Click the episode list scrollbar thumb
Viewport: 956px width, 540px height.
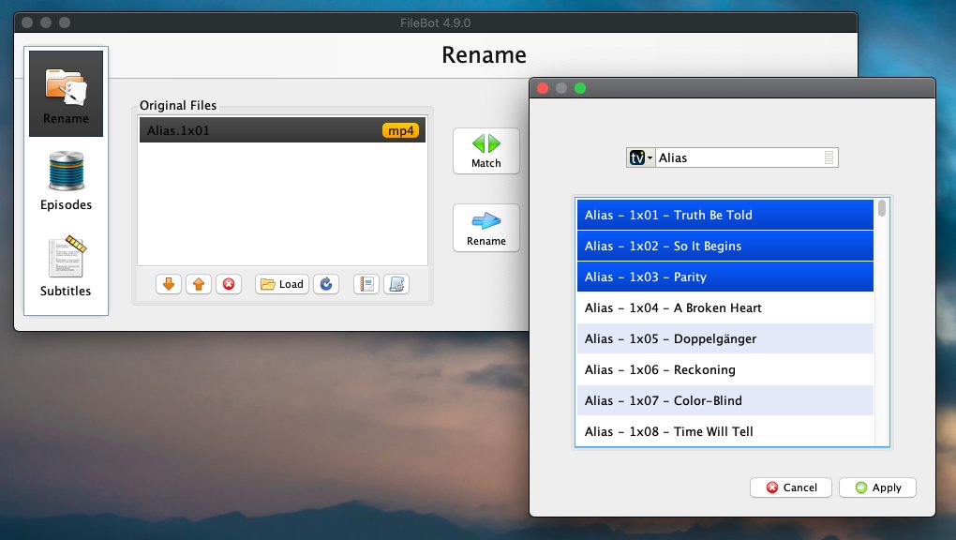[x=882, y=208]
